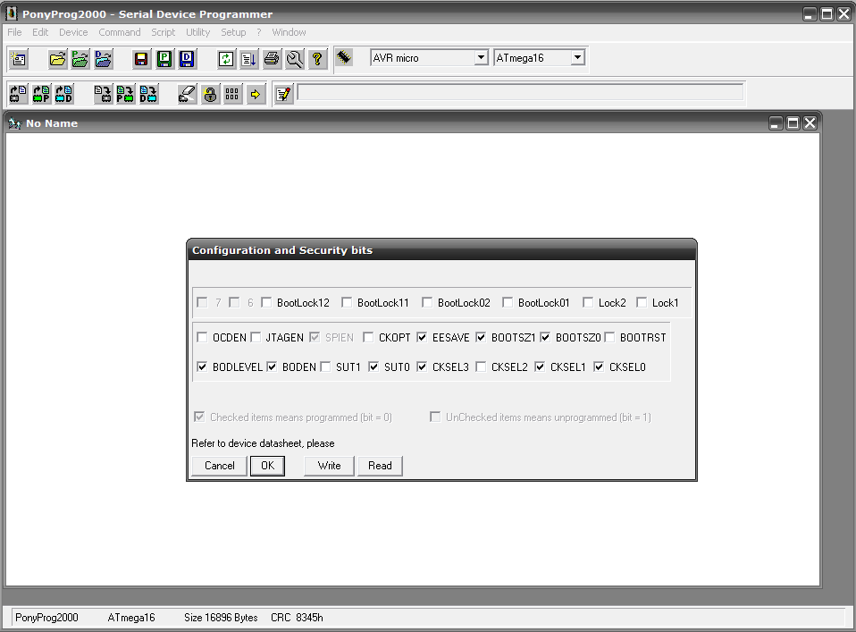Image resolution: width=856 pixels, height=632 pixels.
Task: Open Setup via wrench icon
Action: (x=294, y=58)
